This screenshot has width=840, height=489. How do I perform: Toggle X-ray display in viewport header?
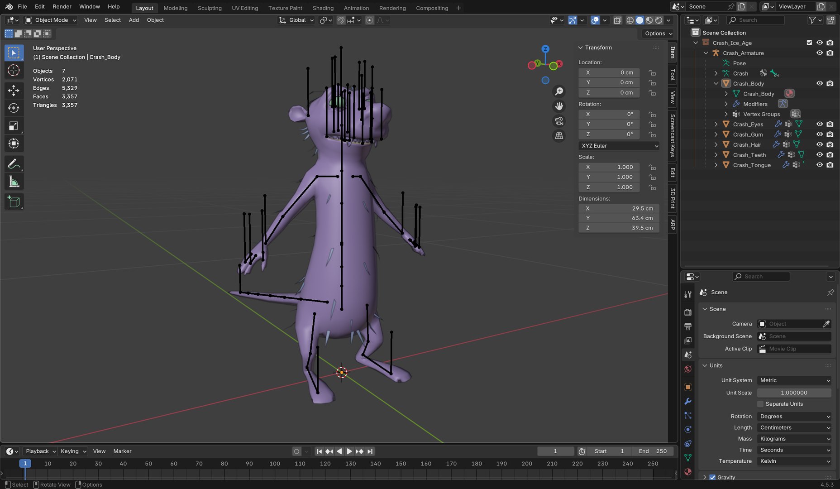617,20
